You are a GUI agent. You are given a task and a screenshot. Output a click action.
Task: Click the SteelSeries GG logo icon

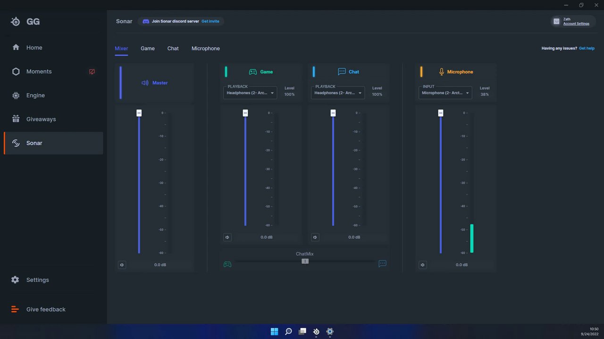[x=16, y=22]
